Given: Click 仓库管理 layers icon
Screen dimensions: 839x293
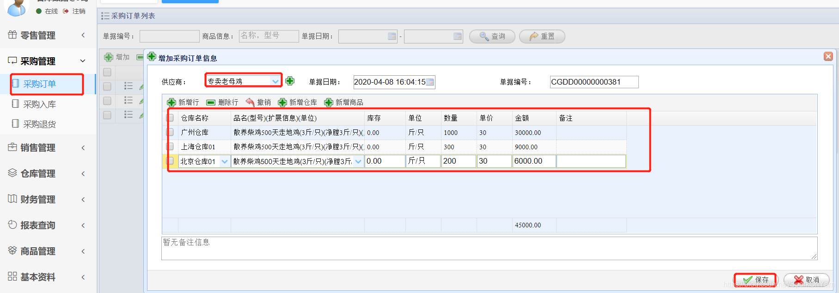Looking at the screenshot, I should coord(12,173).
